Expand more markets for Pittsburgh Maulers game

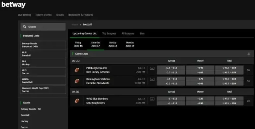[x=249, y=70]
